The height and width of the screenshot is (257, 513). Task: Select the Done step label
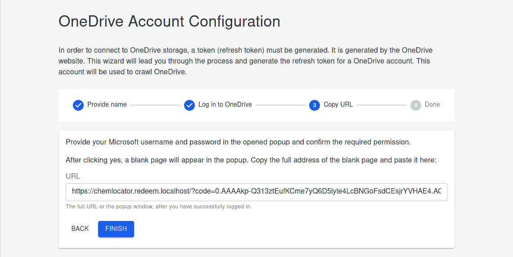point(432,104)
